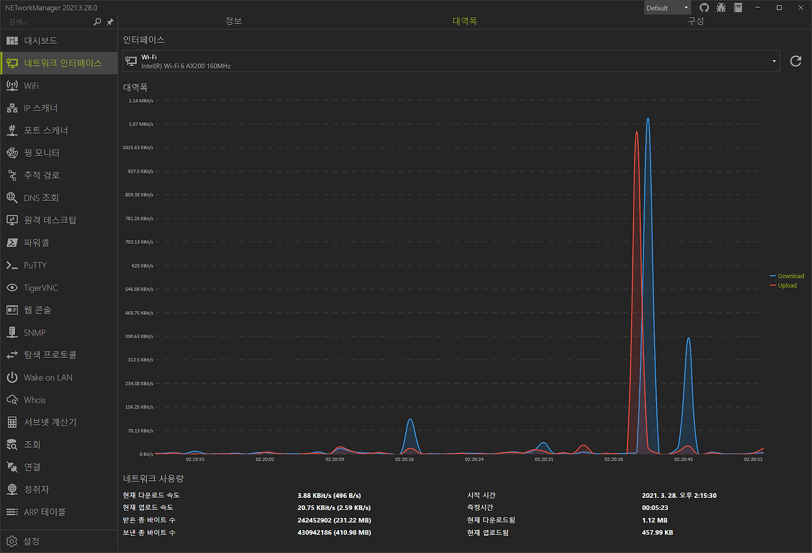
Task: Click the 3.88 KBit/s download speed value
Action: [x=329, y=495]
